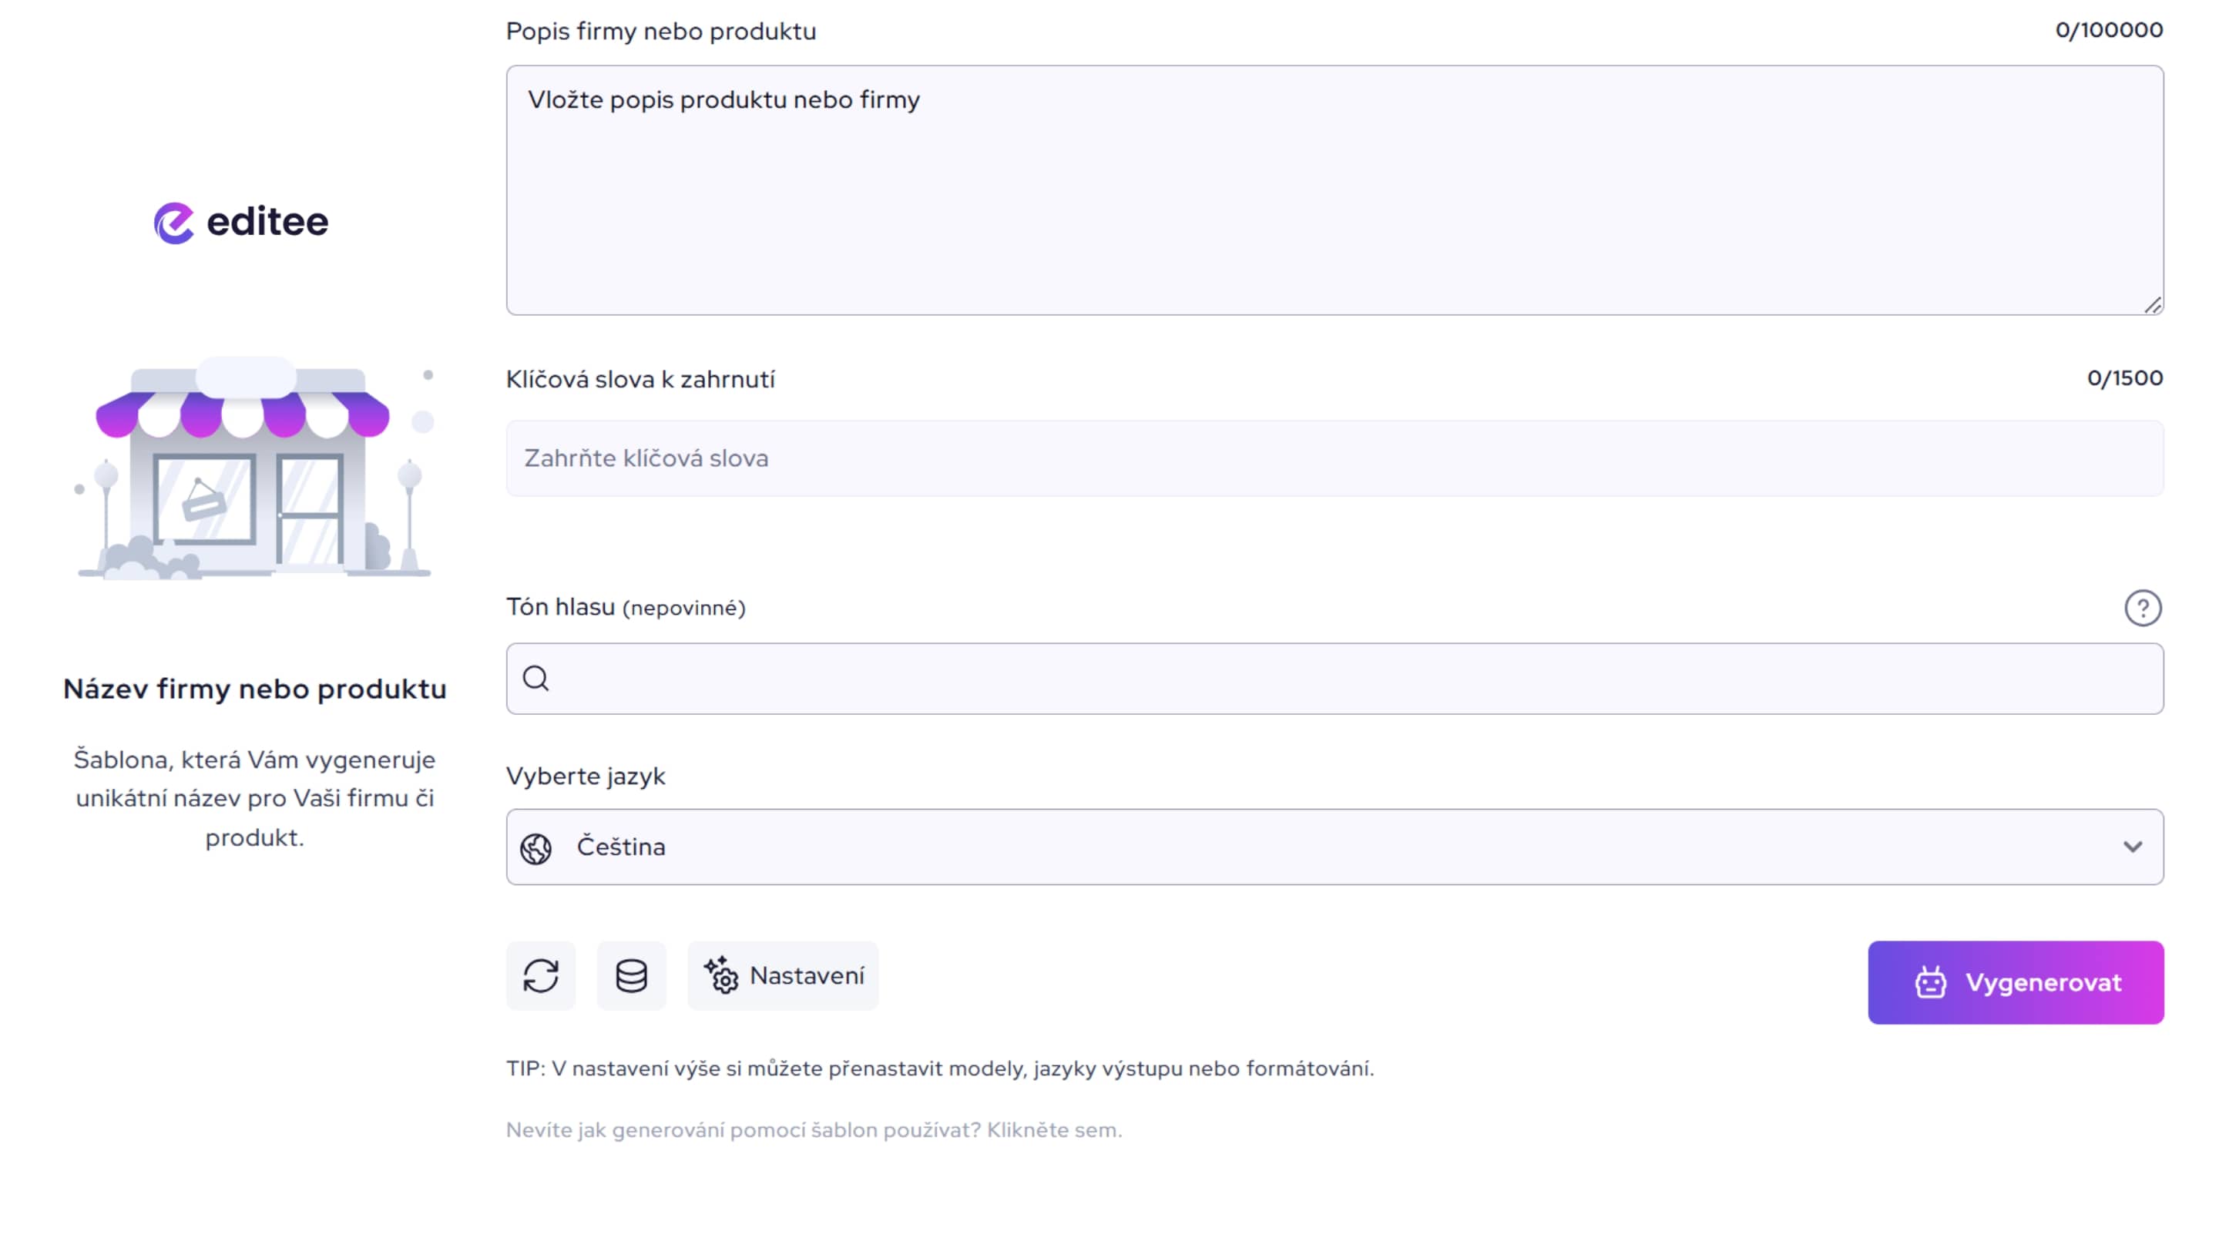Click the textarea resize handle corner

pos(2153,306)
